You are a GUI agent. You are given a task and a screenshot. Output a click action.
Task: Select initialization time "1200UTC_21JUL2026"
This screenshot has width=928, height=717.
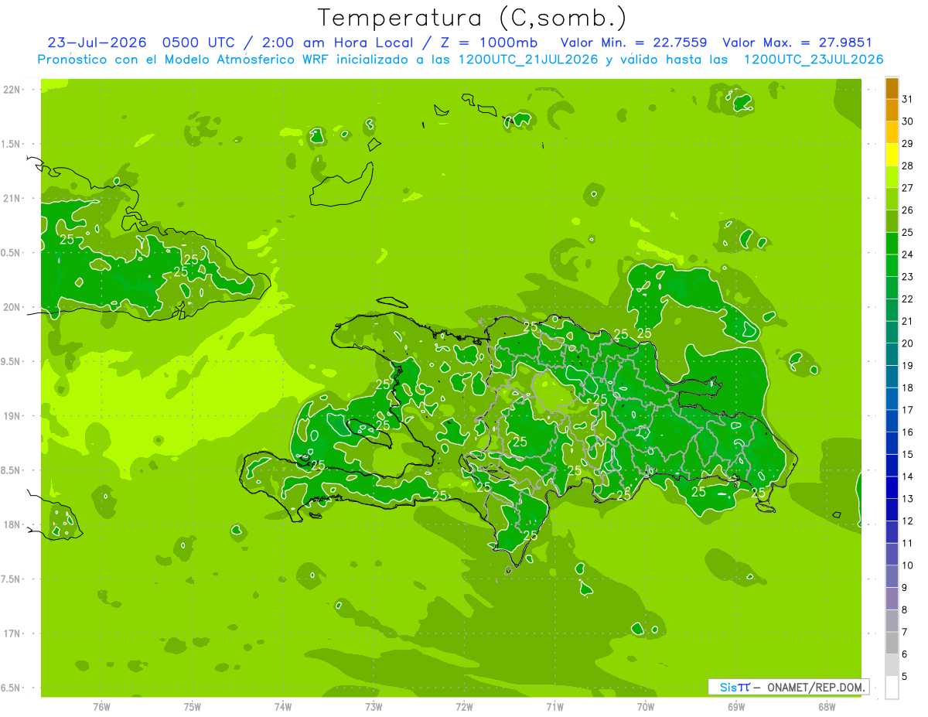[528, 60]
